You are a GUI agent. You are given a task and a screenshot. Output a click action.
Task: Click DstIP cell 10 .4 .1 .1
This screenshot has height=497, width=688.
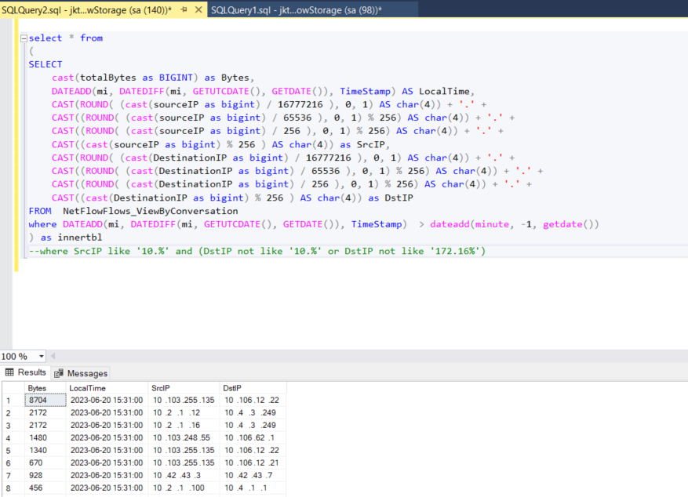coord(253,488)
